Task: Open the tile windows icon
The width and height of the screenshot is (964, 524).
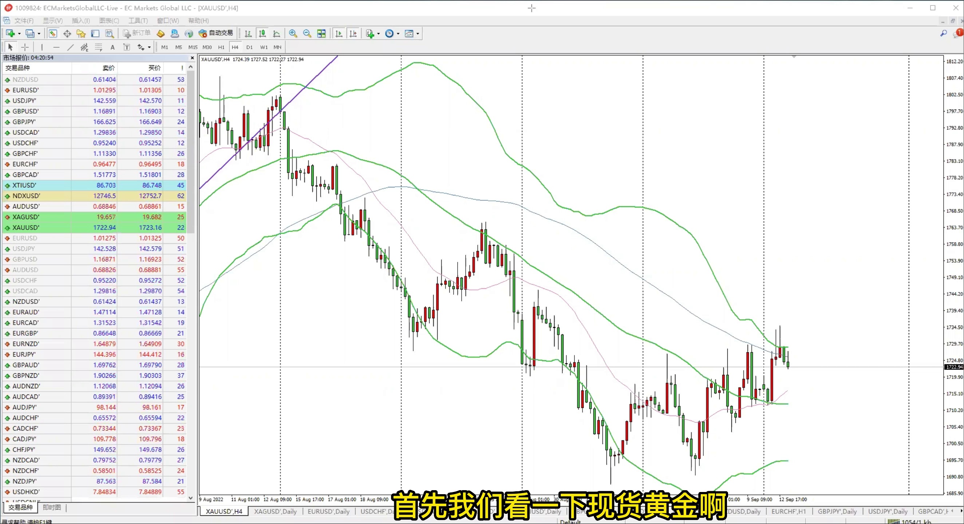Action: (x=321, y=34)
